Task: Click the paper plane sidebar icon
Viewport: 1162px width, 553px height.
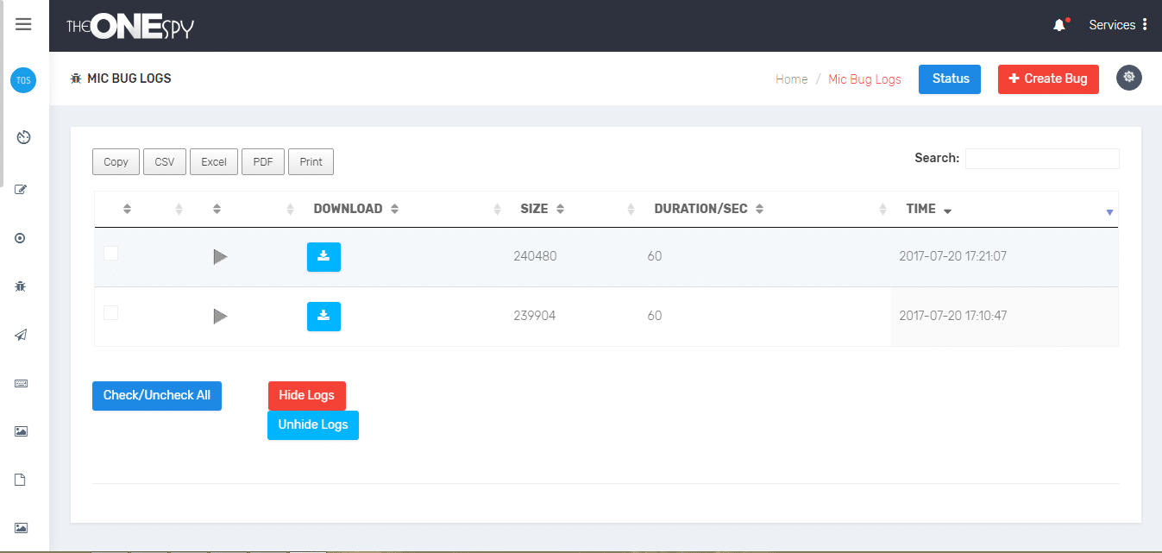Action: [22, 336]
